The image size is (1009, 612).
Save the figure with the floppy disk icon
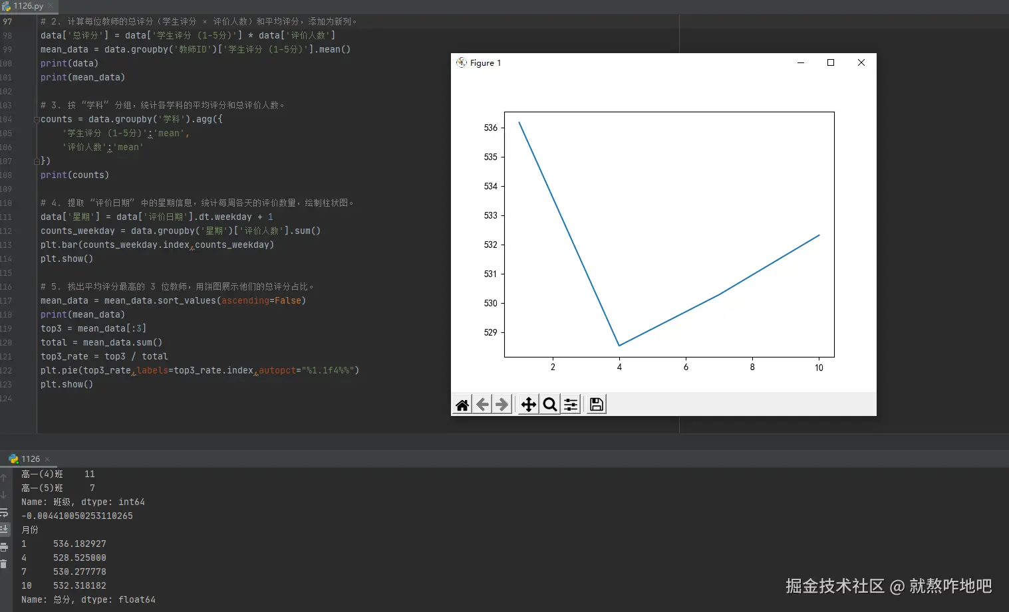597,404
